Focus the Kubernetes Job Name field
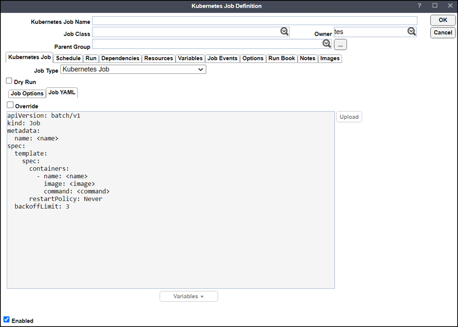458x327 pixels. point(255,21)
